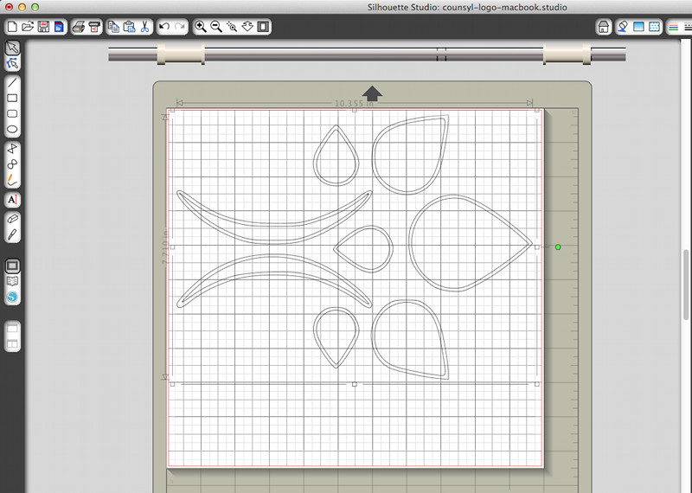Open a file with folder icon
This screenshot has height=493, width=692.
28,27
